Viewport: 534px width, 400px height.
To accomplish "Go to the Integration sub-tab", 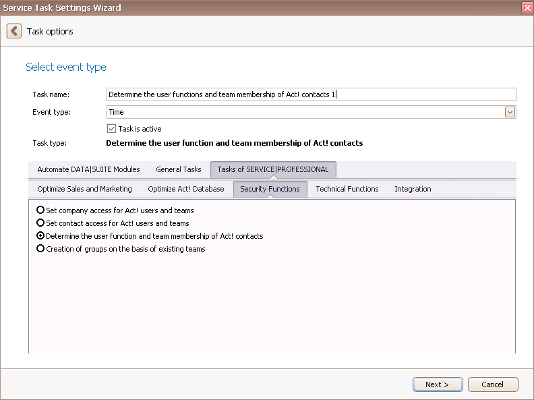I will click(x=413, y=189).
